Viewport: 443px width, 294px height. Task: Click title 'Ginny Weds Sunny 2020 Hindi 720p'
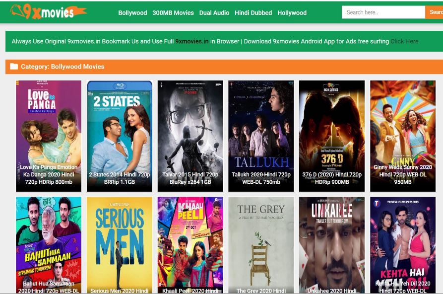pyautogui.click(x=403, y=175)
